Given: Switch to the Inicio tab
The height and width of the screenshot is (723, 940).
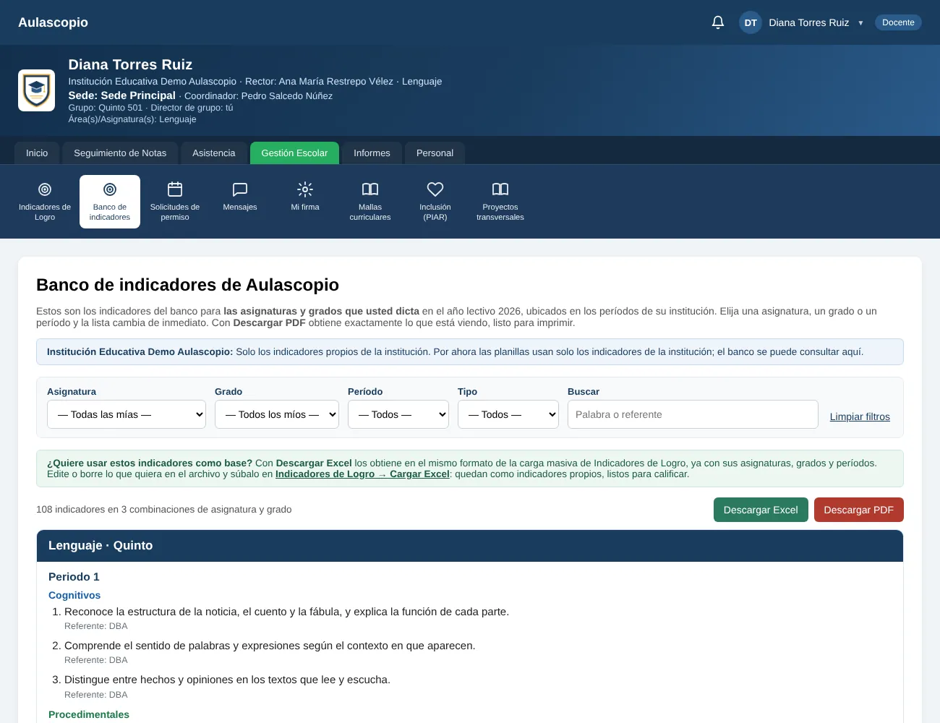Looking at the screenshot, I should pyautogui.click(x=37, y=153).
